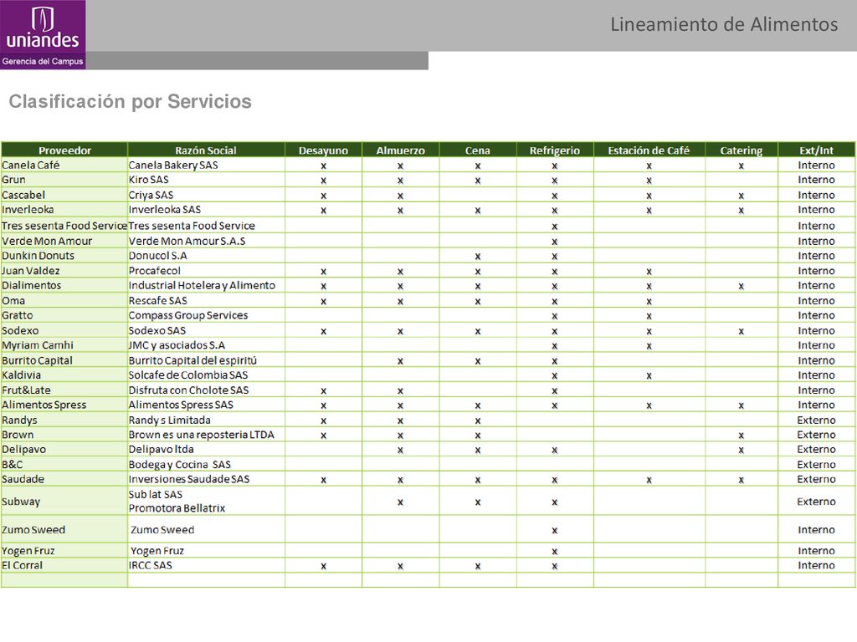This screenshot has height=642, width=857.
Task: Select the 'Inversiones Saudade SAS' cell
Action: [x=206, y=479]
